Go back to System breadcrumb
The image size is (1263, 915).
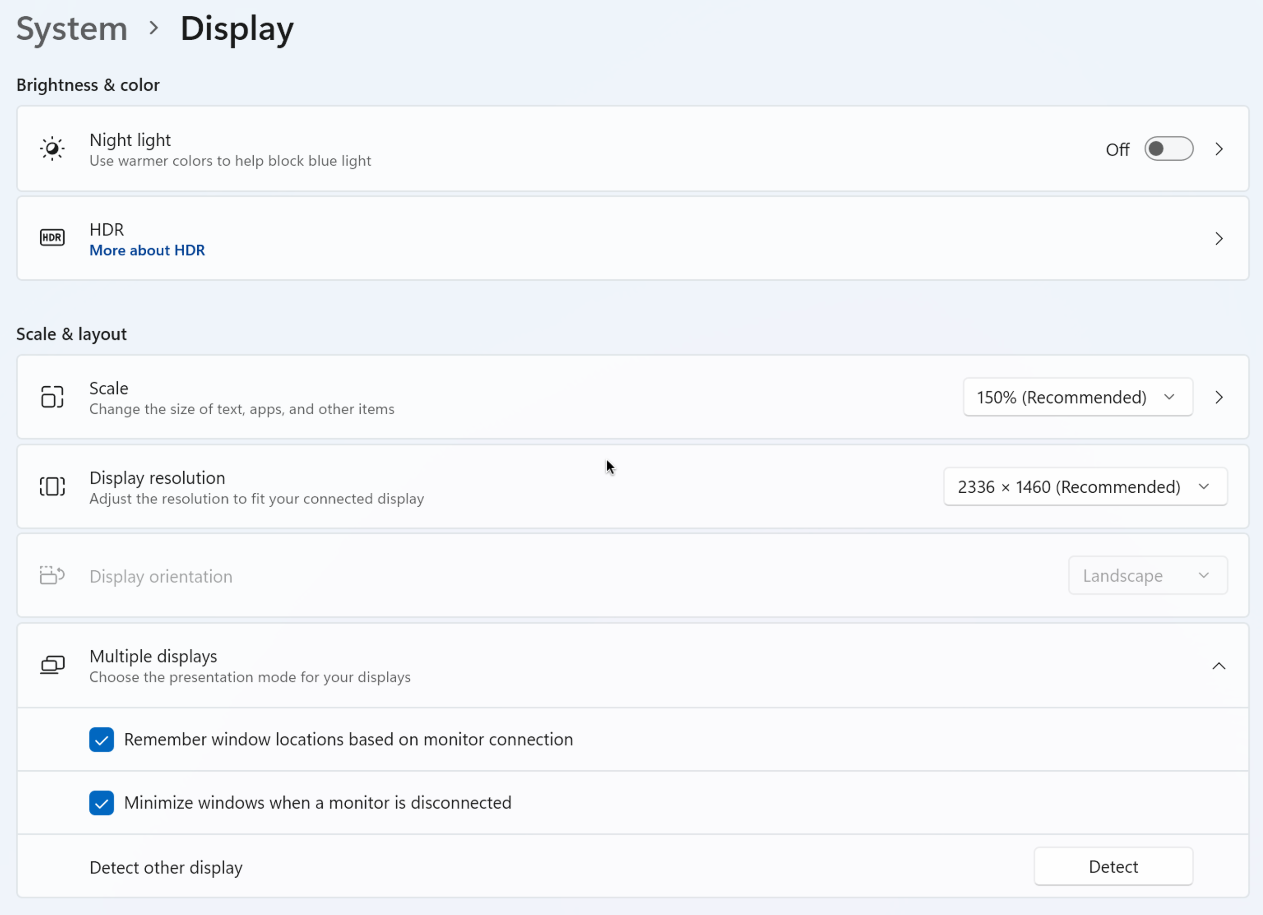[72, 29]
